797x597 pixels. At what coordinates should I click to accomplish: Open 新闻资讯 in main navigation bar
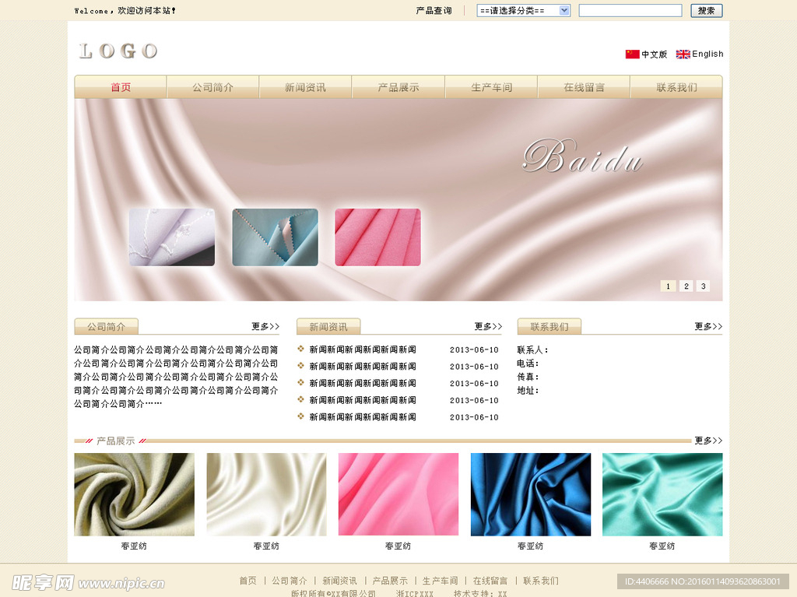(305, 87)
